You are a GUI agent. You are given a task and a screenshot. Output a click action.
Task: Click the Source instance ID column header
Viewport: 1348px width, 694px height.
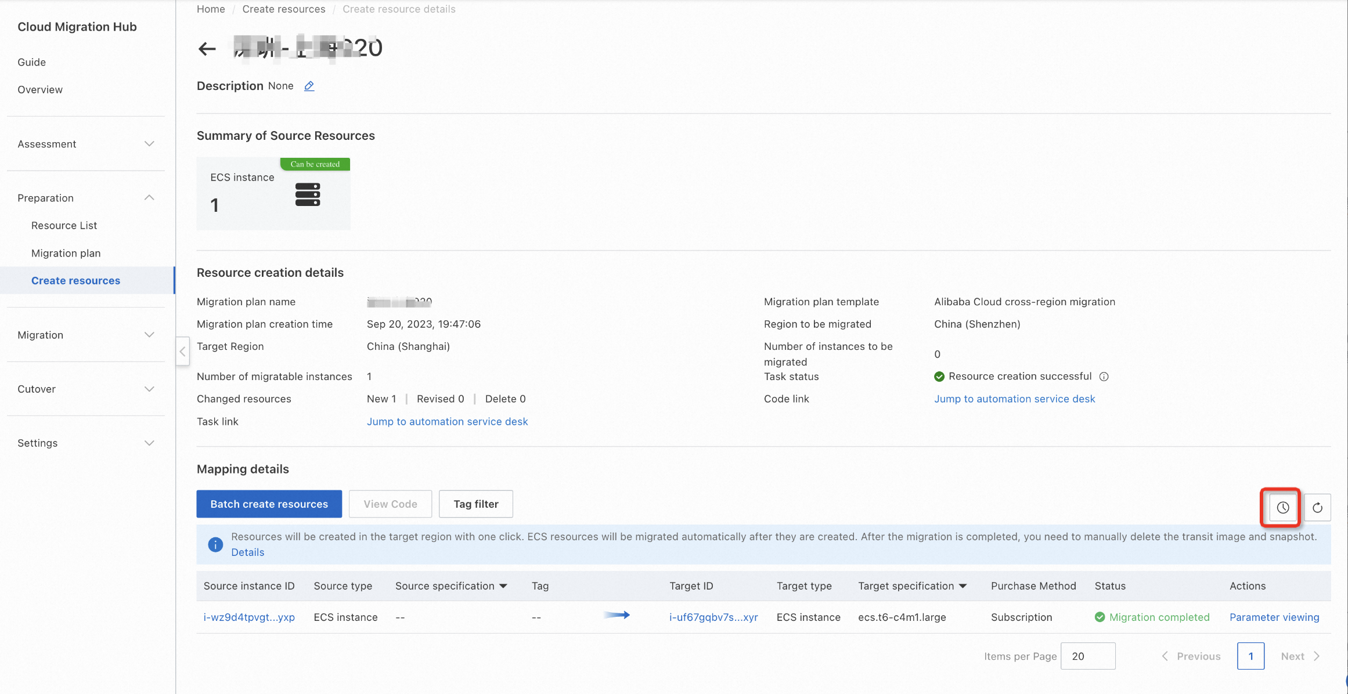249,586
